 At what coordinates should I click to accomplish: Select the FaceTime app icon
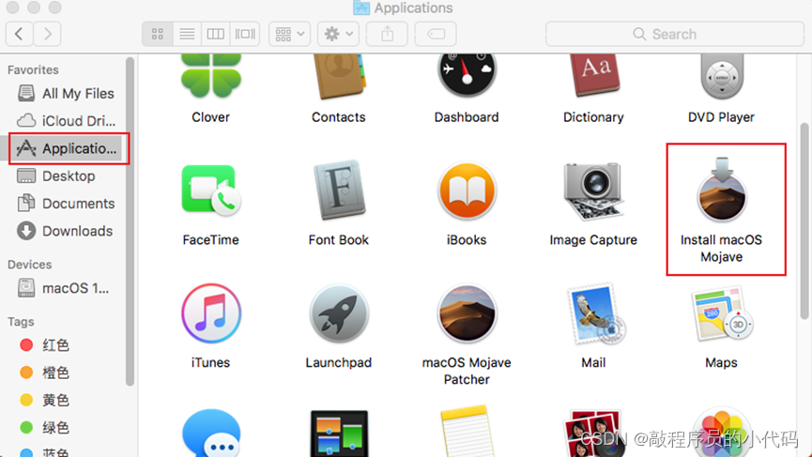pyautogui.click(x=211, y=190)
